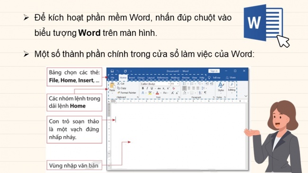The image size is (308, 173).
Task: Click the Sign in button
Action: click(x=214, y=71)
